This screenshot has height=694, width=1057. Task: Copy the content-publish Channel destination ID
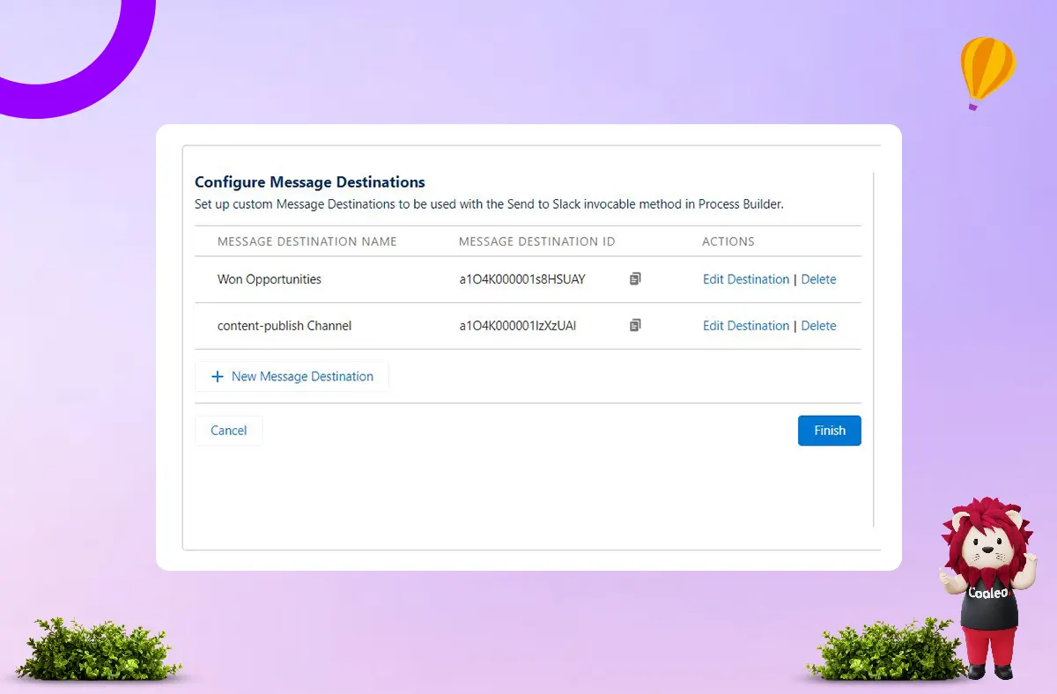click(x=635, y=325)
